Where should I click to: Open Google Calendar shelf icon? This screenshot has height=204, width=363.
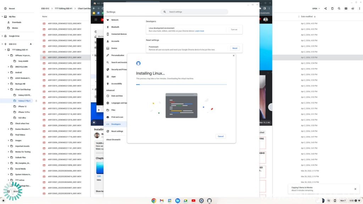pos(169,200)
